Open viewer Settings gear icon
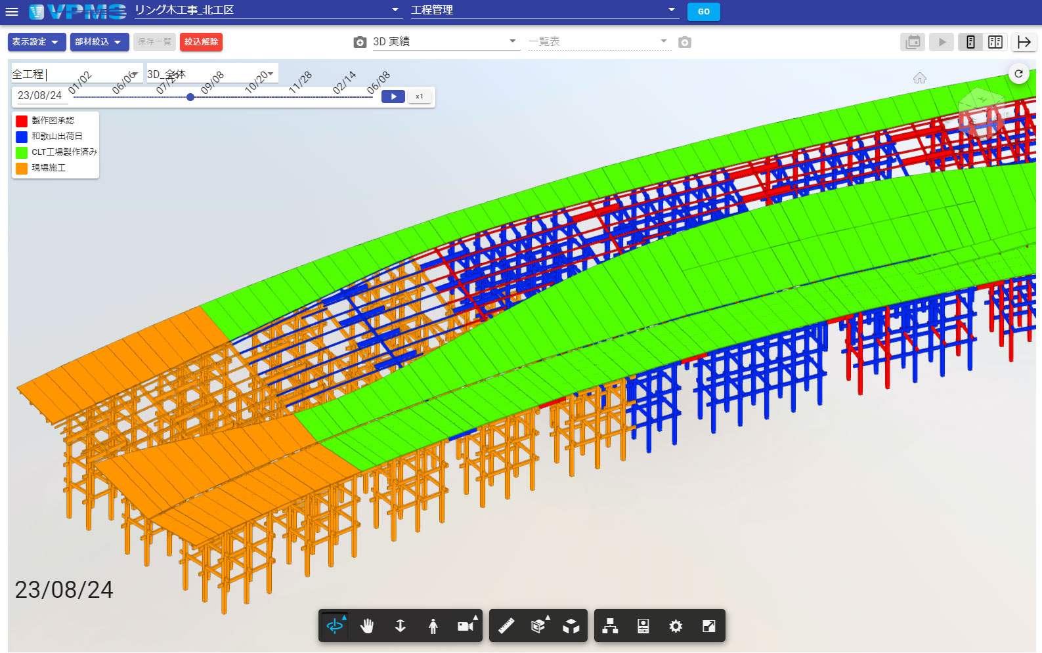 point(676,626)
